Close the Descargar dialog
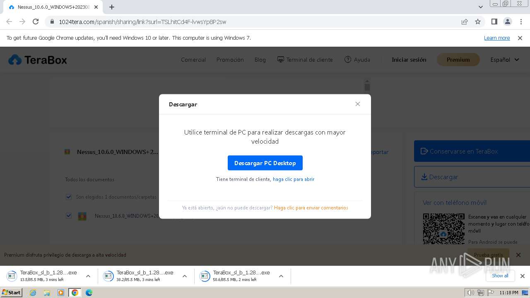The image size is (530, 298). pos(358,104)
